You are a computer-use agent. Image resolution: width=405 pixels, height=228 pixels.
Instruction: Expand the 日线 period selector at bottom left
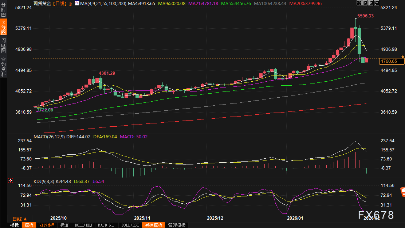click(x=19, y=219)
